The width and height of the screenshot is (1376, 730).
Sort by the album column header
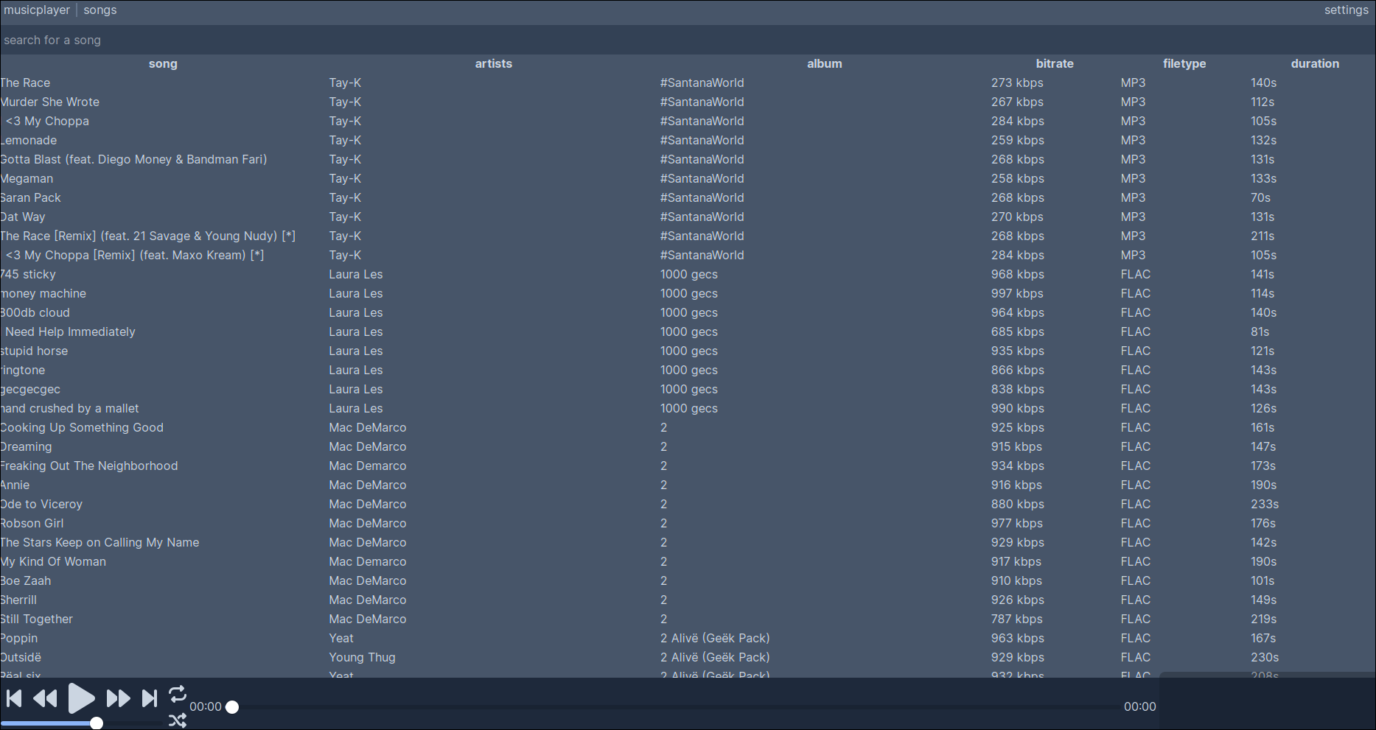[x=825, y=64]
